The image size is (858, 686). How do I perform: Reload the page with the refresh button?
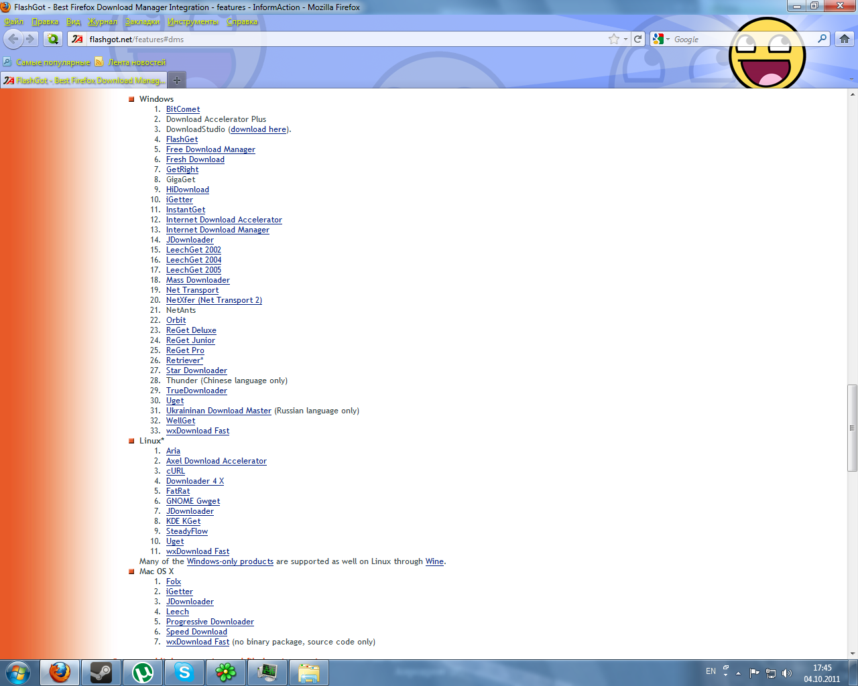pyautogui.click(x=638, y=39)
